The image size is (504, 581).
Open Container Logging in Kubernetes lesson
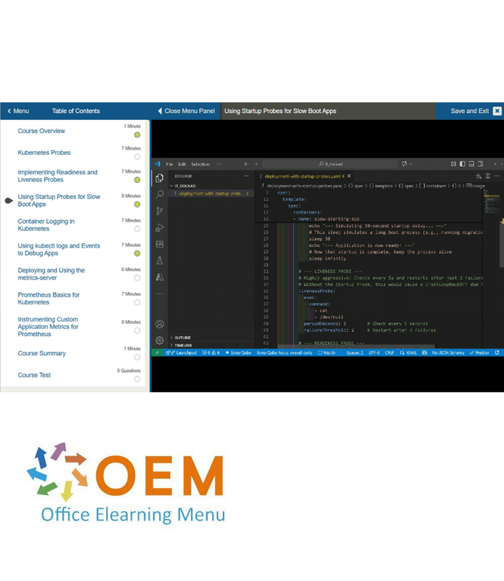coord(46,225)
